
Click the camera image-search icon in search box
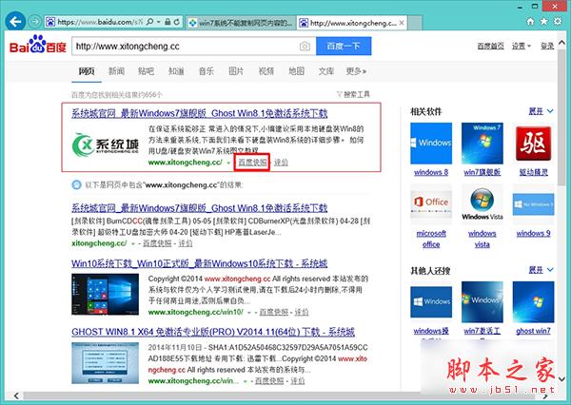tap(305, 47)
